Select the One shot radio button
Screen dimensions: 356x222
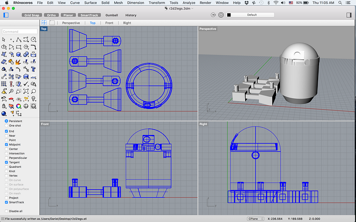6,126
